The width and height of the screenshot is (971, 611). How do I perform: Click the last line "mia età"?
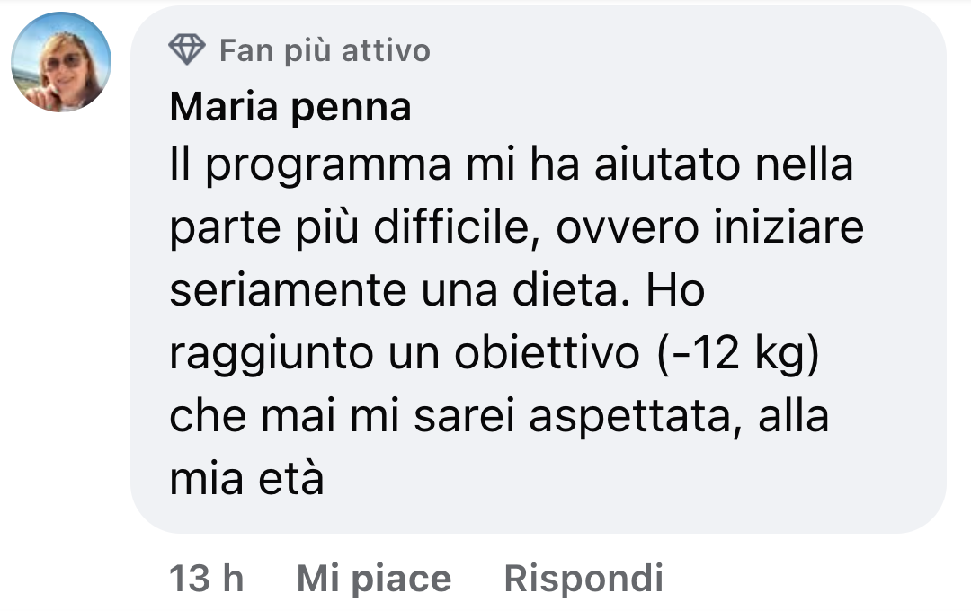tap(245, 480)
